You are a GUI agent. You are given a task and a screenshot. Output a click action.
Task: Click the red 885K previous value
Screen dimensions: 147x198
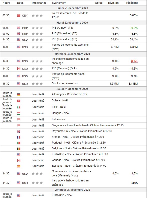click(x=134, y=61)
